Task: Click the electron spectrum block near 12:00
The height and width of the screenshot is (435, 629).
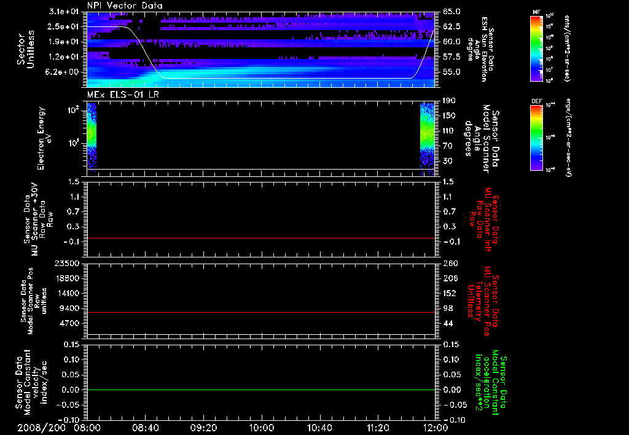Action: pos(427,135)
